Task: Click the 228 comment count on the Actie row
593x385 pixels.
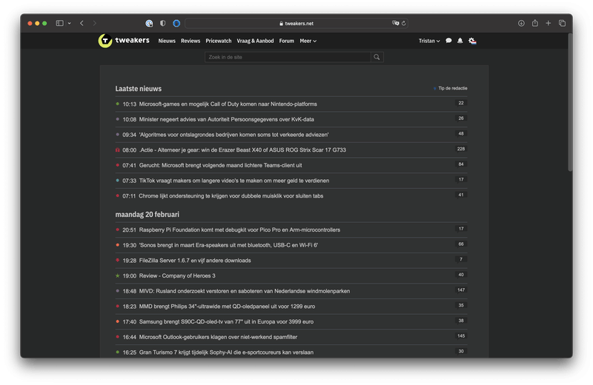Action: coord(460,149)
